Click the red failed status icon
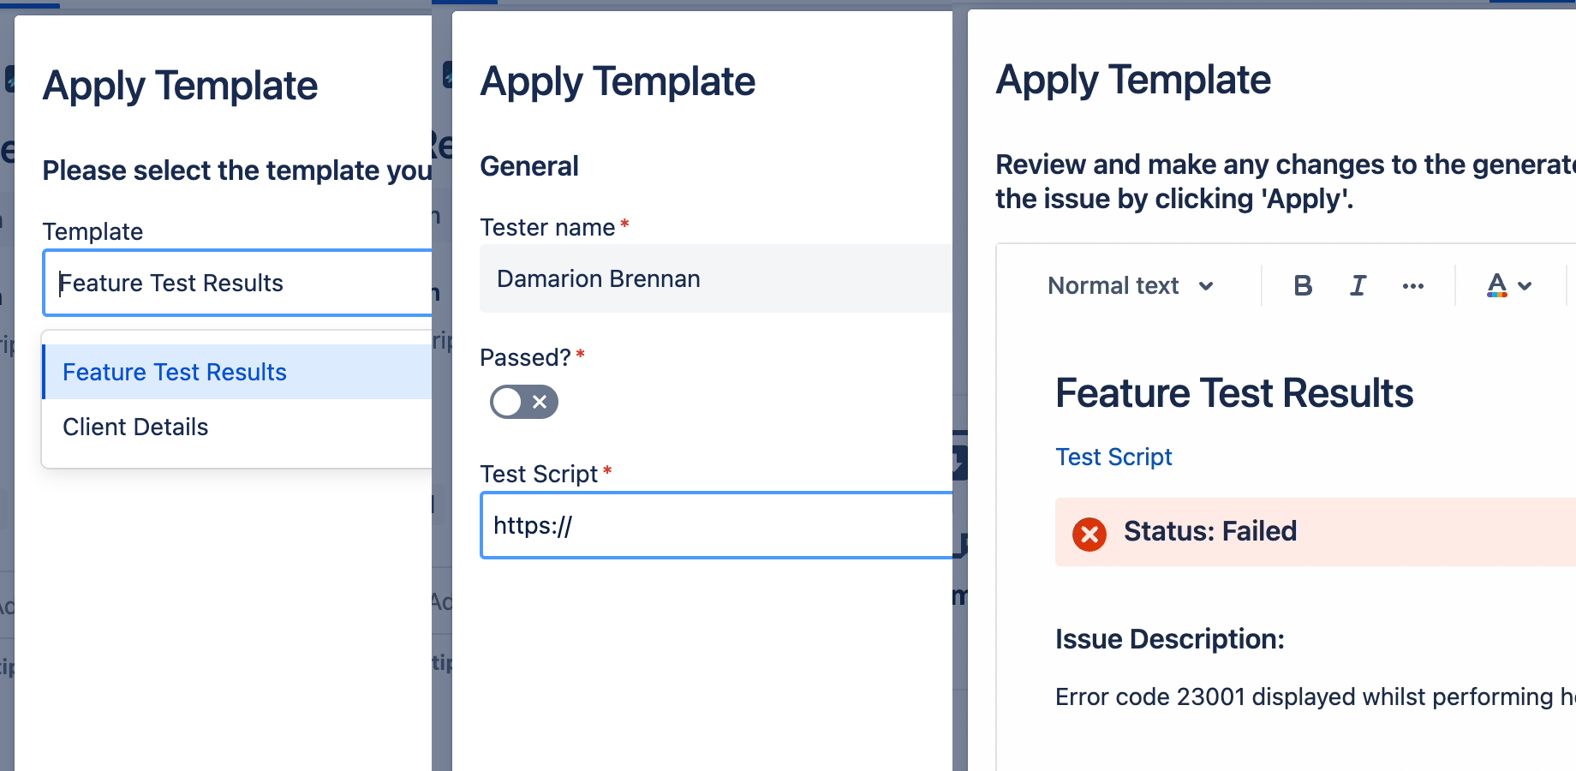 click(1089, 535)
